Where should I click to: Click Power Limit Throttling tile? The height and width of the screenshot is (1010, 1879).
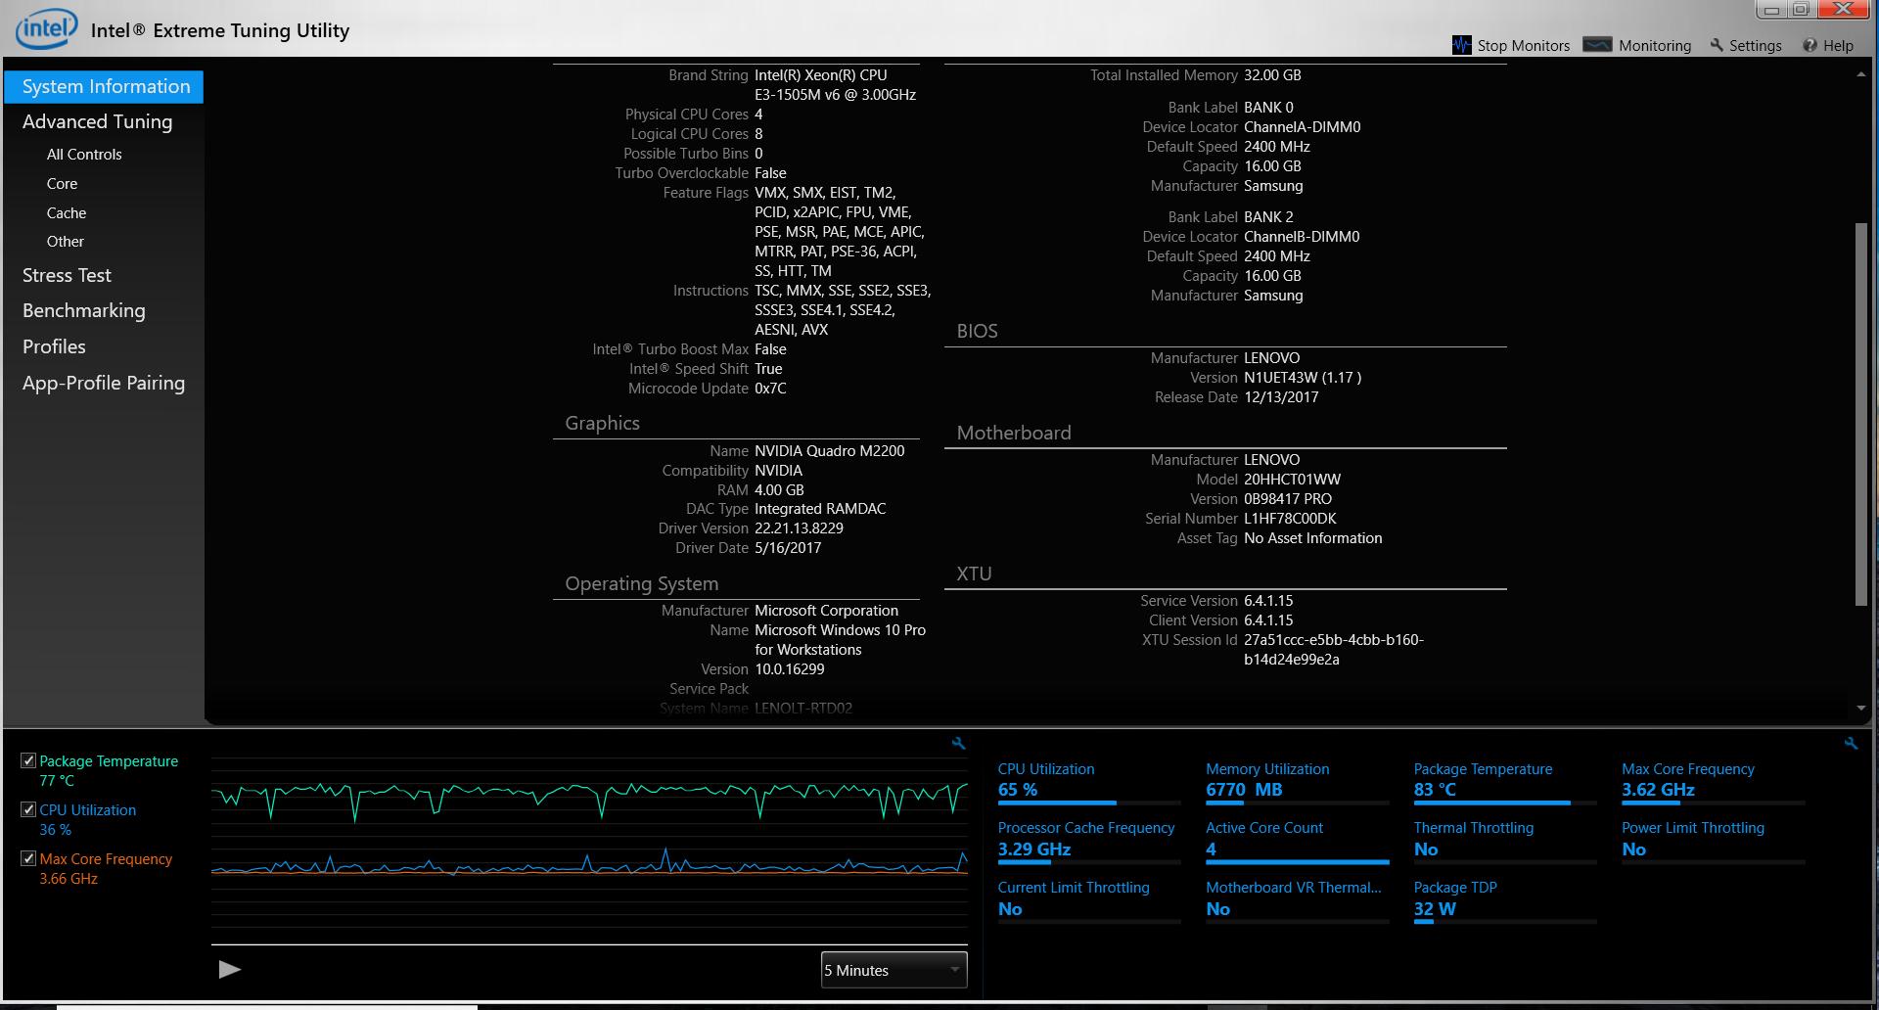pyautogui.click(x=1713, y=842)
